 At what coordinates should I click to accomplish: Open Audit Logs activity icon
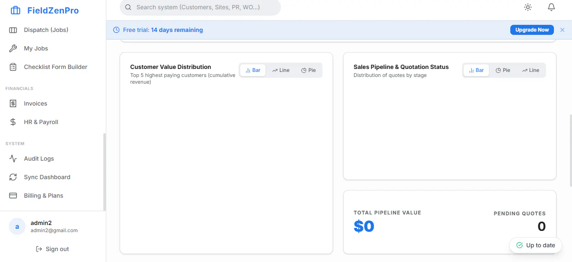[x=13, y=159]
